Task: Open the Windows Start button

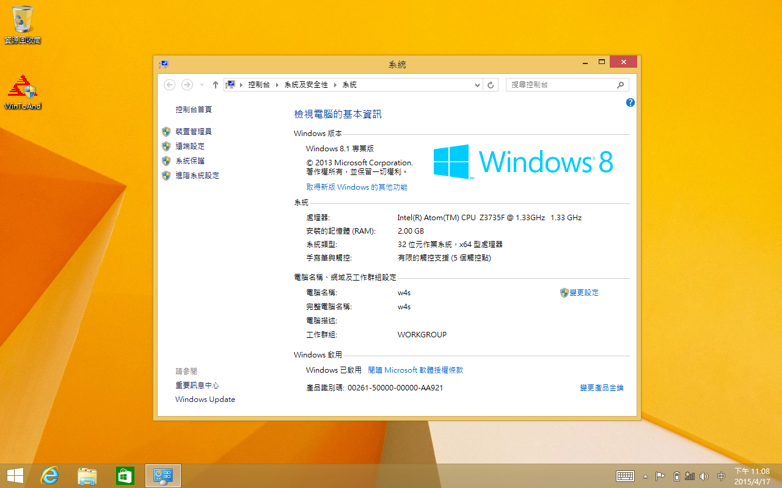Action: (x=15, y=476)
